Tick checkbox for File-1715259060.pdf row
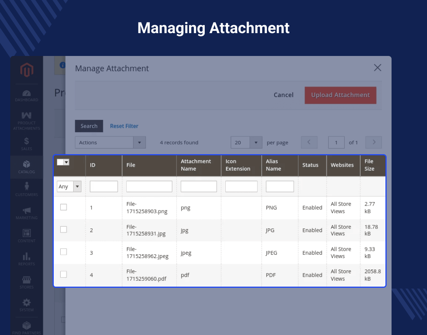 pos(63,274)
